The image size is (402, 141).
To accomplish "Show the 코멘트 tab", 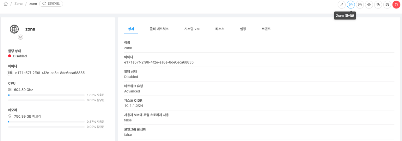I will click(x=266, y=29).
